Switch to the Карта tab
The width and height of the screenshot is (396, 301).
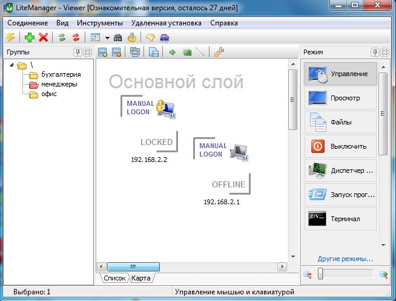(141, 278)
